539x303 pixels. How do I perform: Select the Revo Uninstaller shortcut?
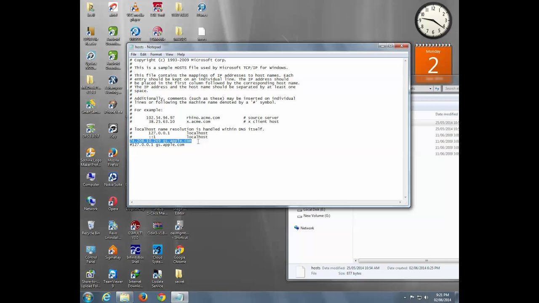pyautogui.click(x=113, y=230)
